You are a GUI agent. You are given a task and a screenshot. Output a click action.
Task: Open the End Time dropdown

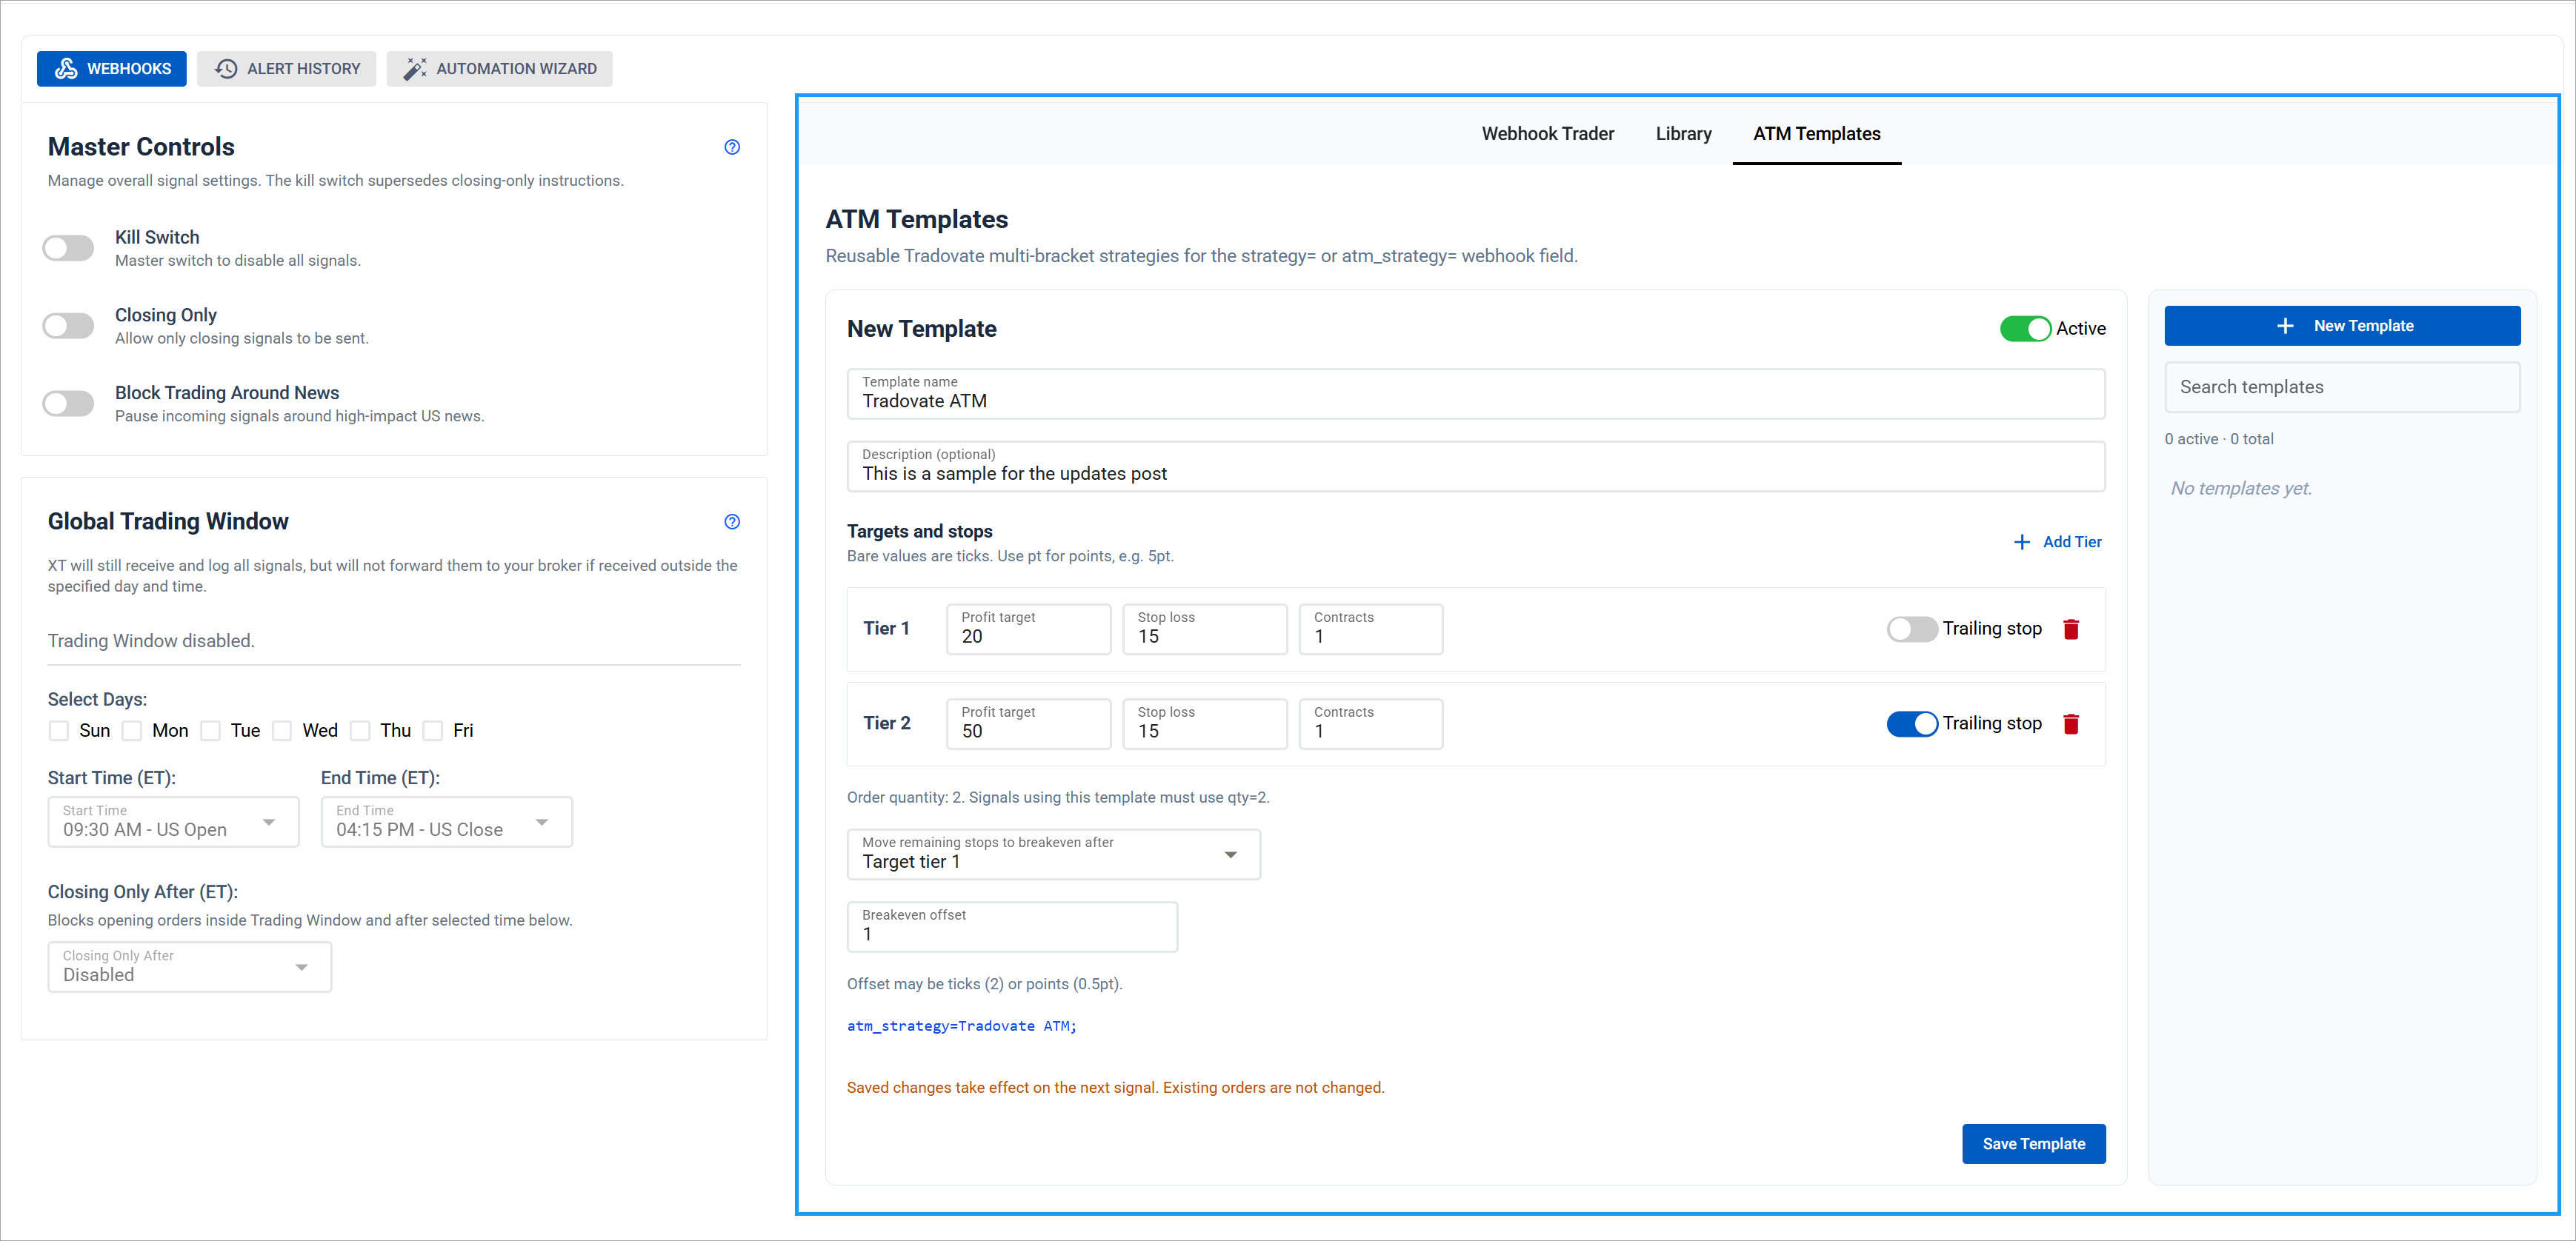pyautogui.click(x=446, y=821)
